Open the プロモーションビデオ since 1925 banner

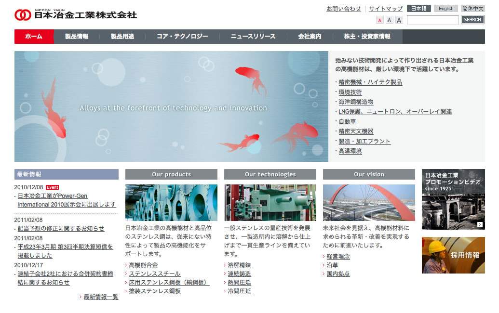453,199
